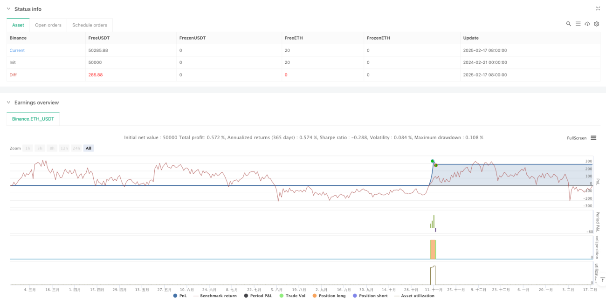
Task: Toggle Benchmark return legend series
Action: click(x=215, y=296)
